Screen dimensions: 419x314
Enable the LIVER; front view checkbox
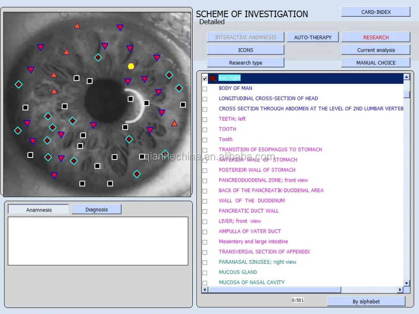coord(205,221)
